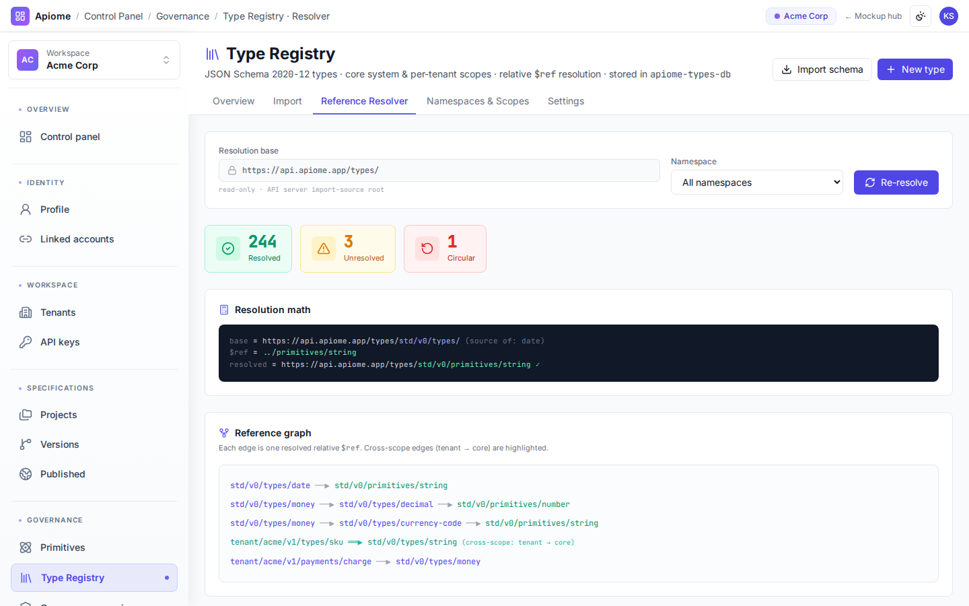Click tenant/acme/v1/types/sku in the graph
Screen dimensions: 969x606
point(287,542)
